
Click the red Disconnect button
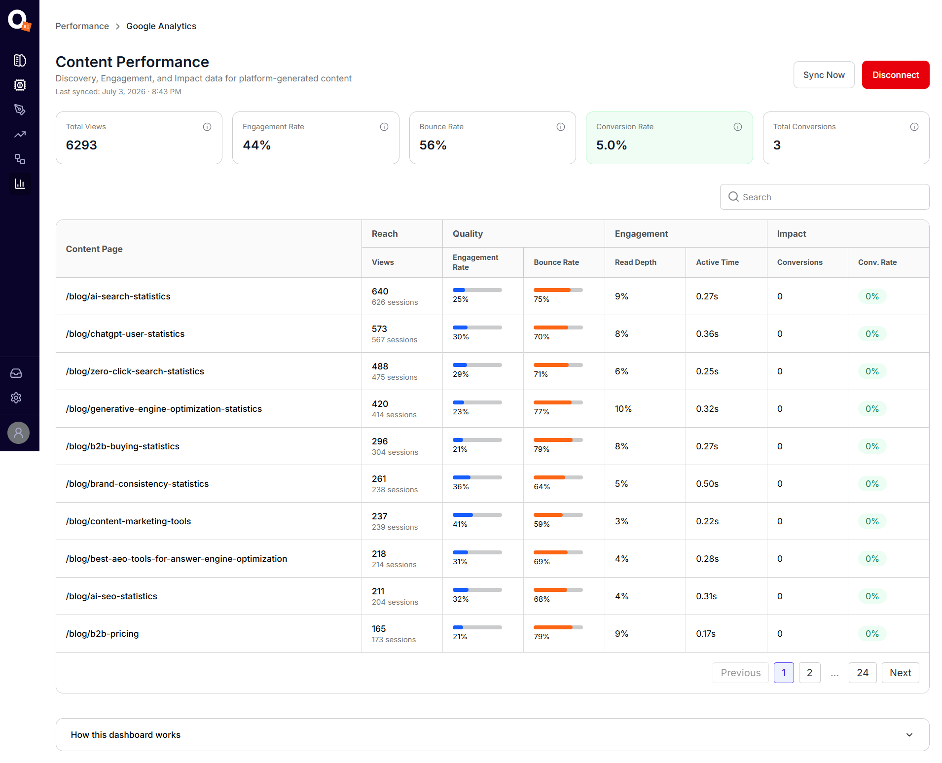[896, 75]
